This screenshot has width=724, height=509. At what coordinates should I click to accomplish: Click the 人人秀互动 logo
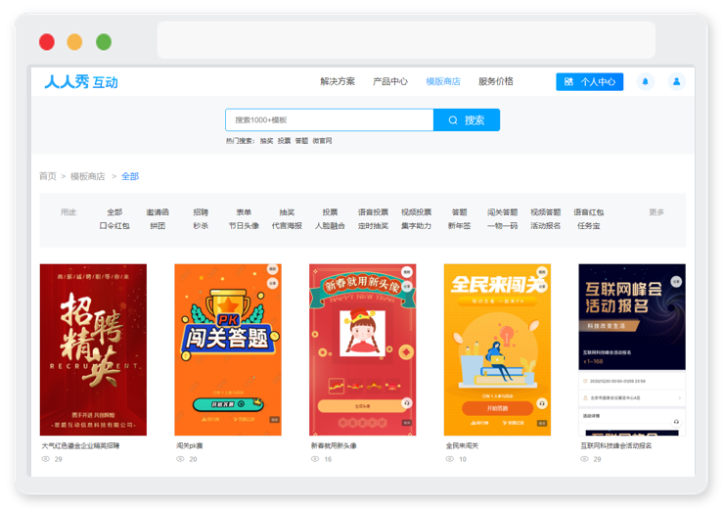(81, 82)
